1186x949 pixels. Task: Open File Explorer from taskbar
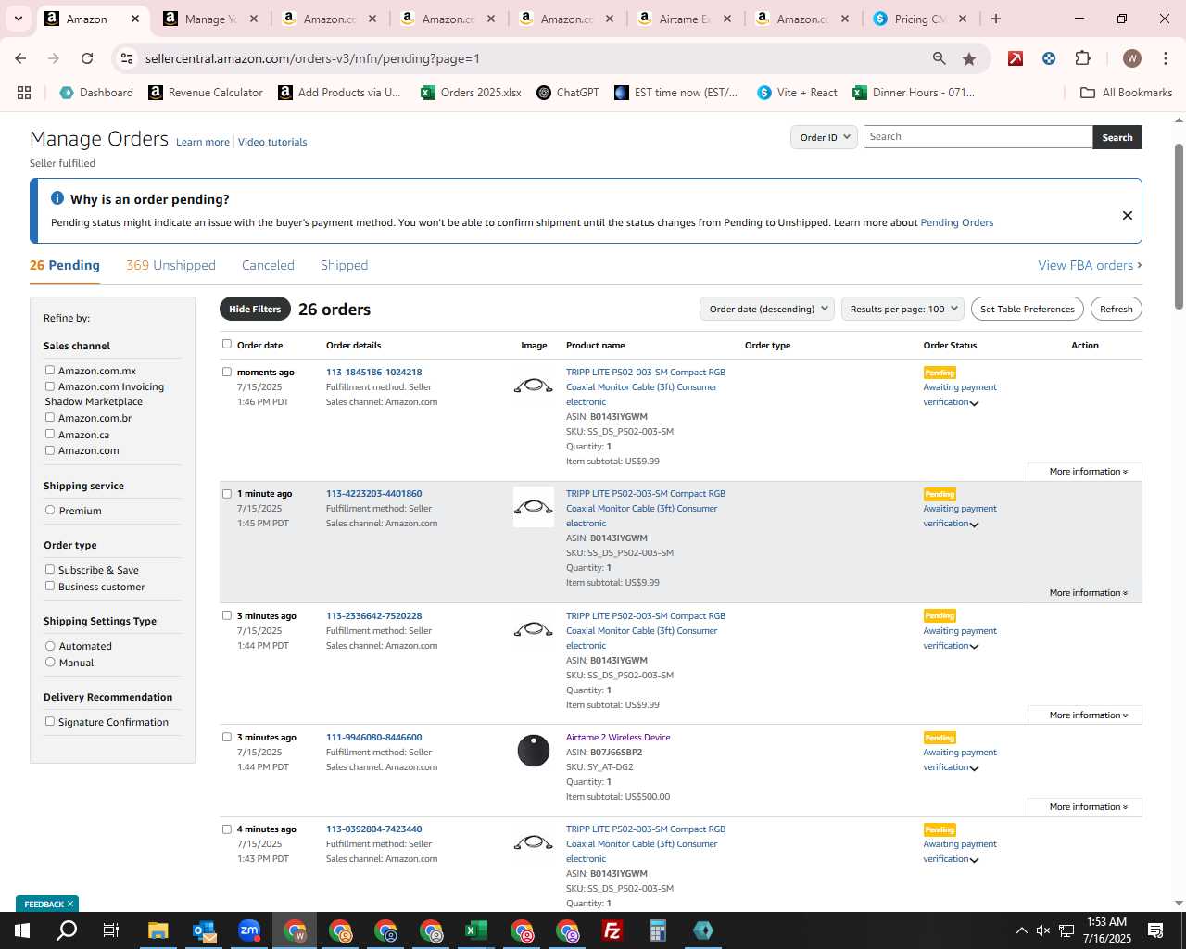pyautogui.click(x=158, y=930)
